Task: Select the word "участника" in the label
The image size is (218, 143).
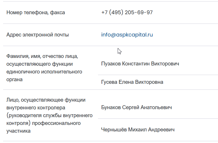Action: 18,131
